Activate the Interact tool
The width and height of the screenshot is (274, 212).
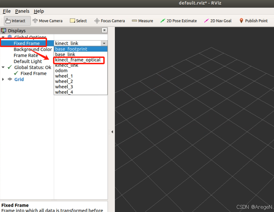click(17, 21)
